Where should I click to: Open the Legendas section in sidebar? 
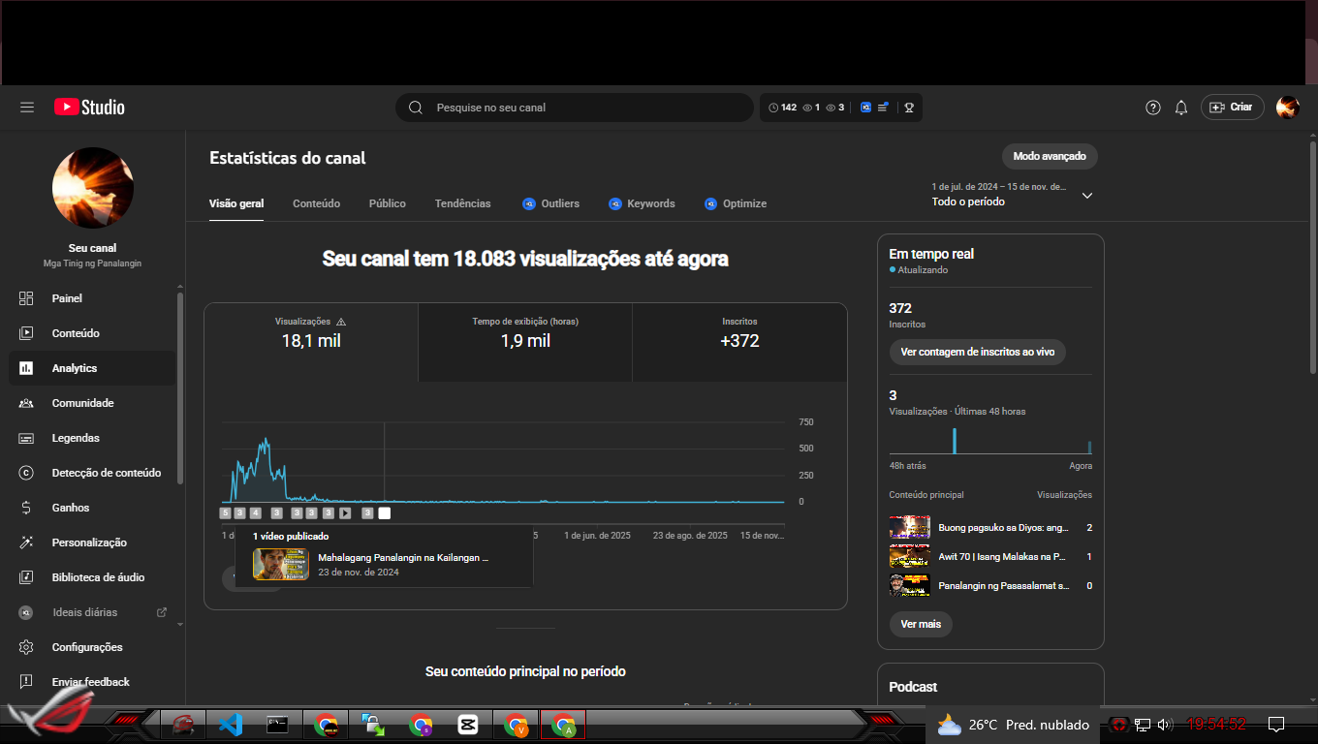76,438
